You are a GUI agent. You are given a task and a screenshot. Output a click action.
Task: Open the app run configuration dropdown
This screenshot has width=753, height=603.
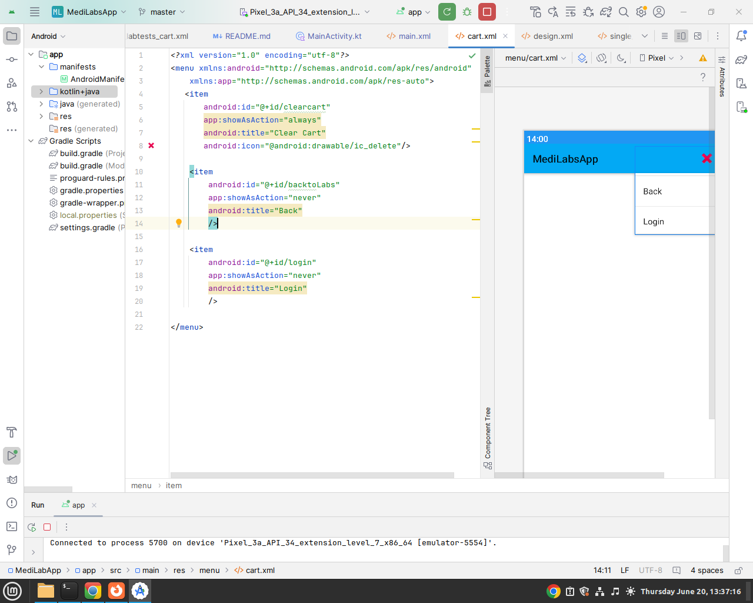click(414, 12)
